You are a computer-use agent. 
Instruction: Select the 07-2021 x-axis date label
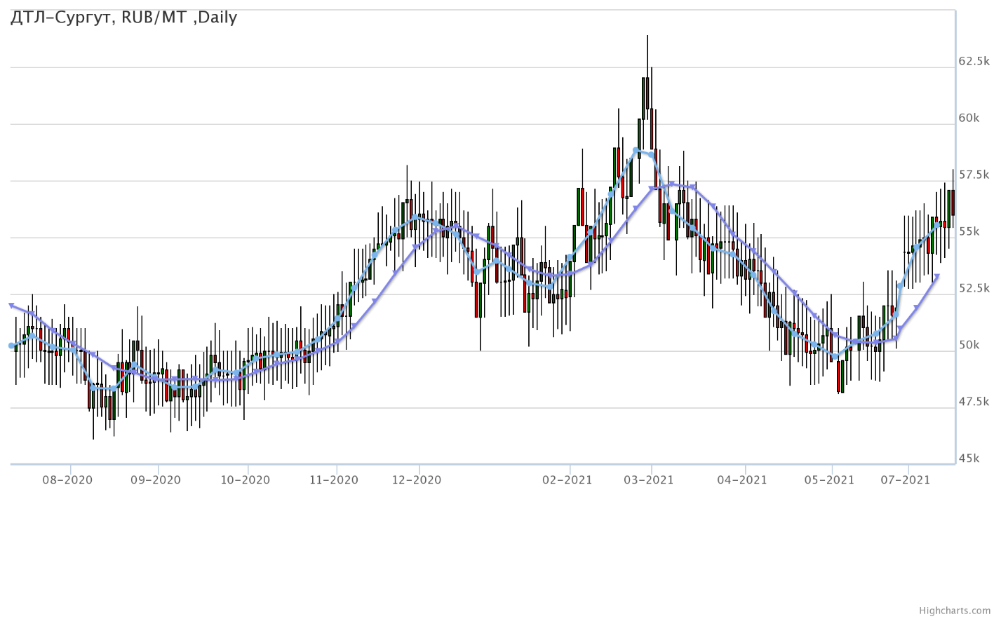[906, 480]
